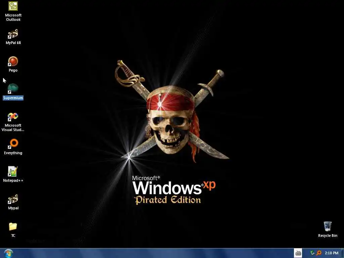
Task: Click the green safely-remove-hardware tray icon
Action: tap(312, 253)
